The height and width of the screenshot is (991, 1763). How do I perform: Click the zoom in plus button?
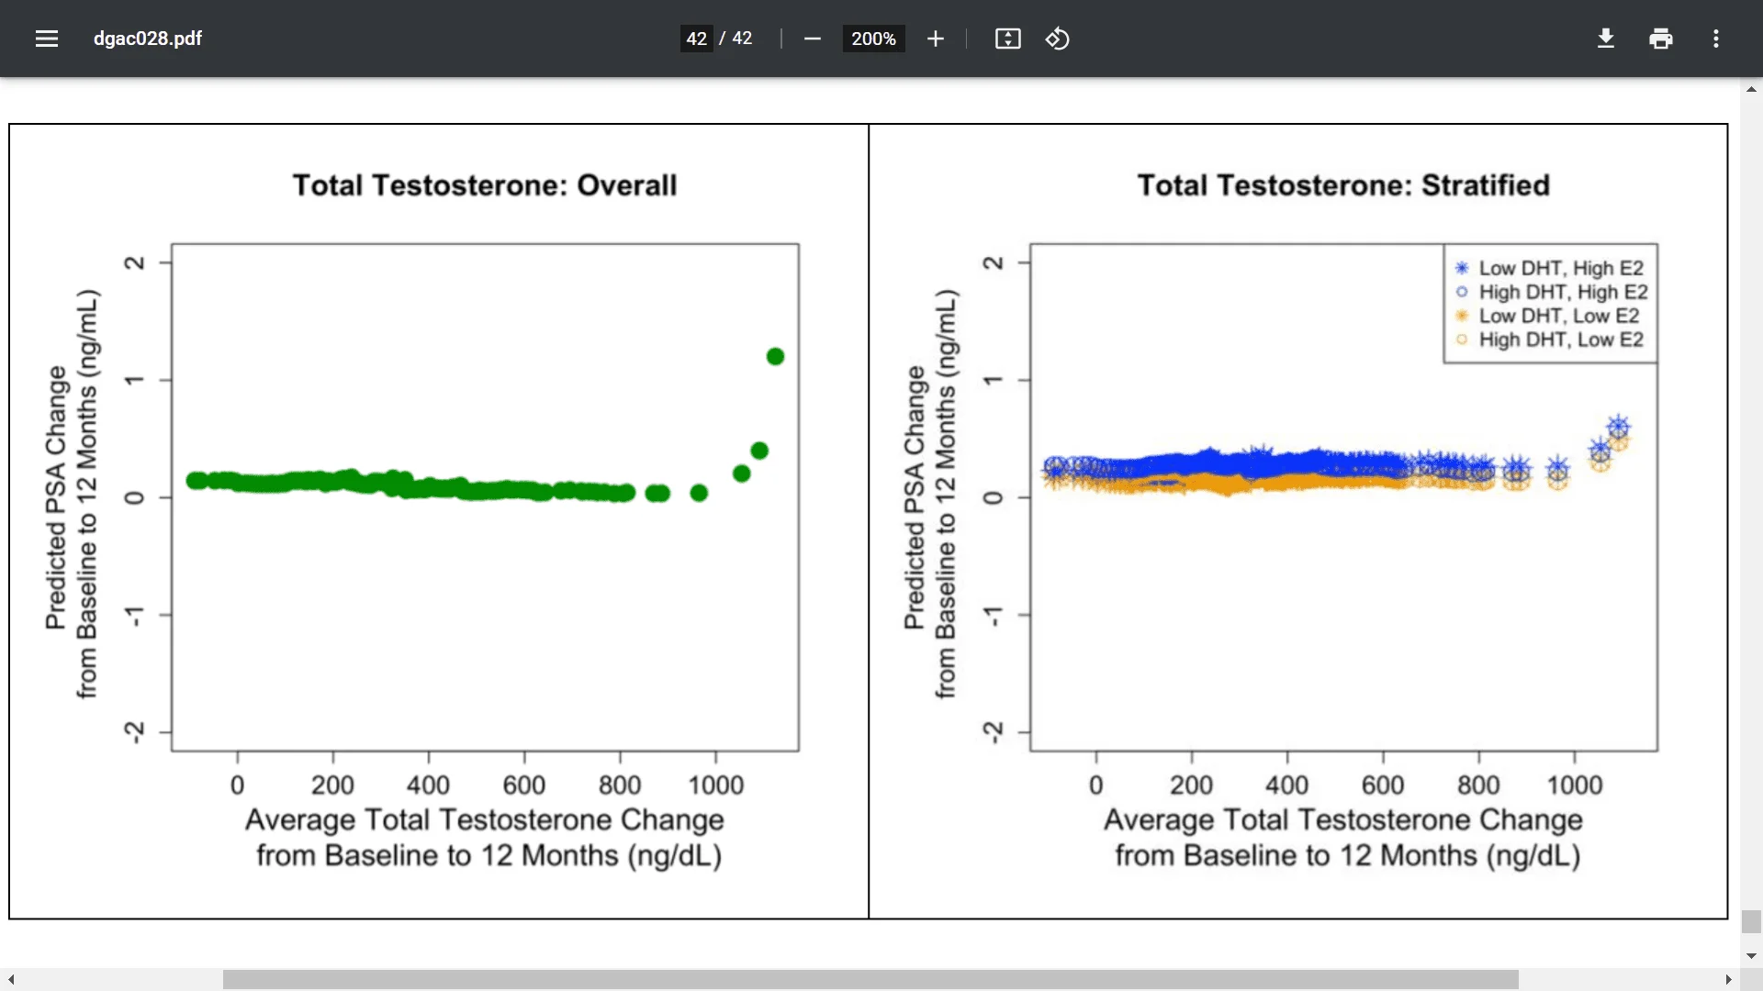coord(935,39)
